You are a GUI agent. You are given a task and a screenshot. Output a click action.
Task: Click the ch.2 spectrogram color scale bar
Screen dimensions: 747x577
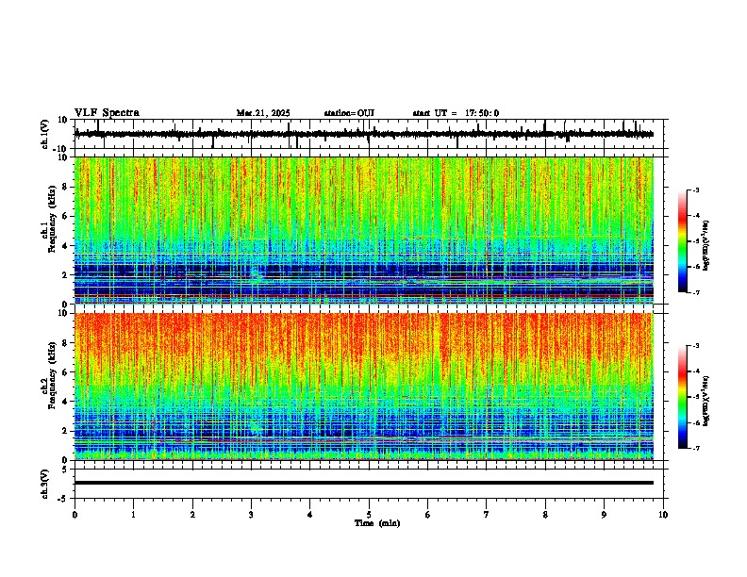pyautogui.click(x=683, y=397)
